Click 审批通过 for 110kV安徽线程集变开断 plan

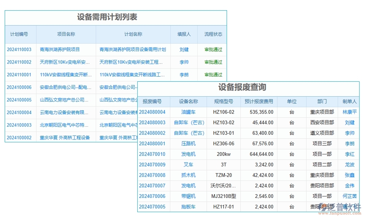tap(212, 74)
